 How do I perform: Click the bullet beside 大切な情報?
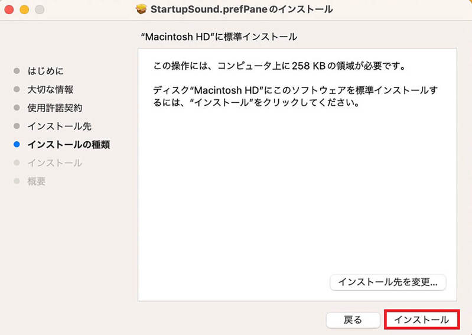pyautogui.click(x=17, y=89)
